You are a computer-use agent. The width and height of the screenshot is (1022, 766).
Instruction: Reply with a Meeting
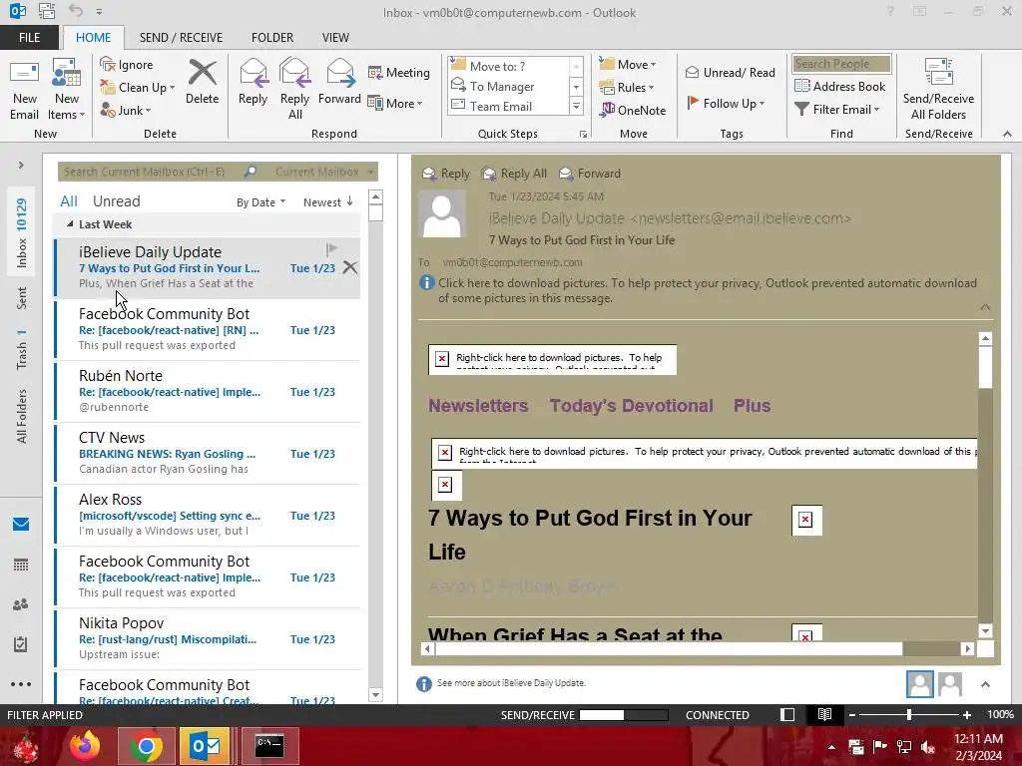coord(399,72)
